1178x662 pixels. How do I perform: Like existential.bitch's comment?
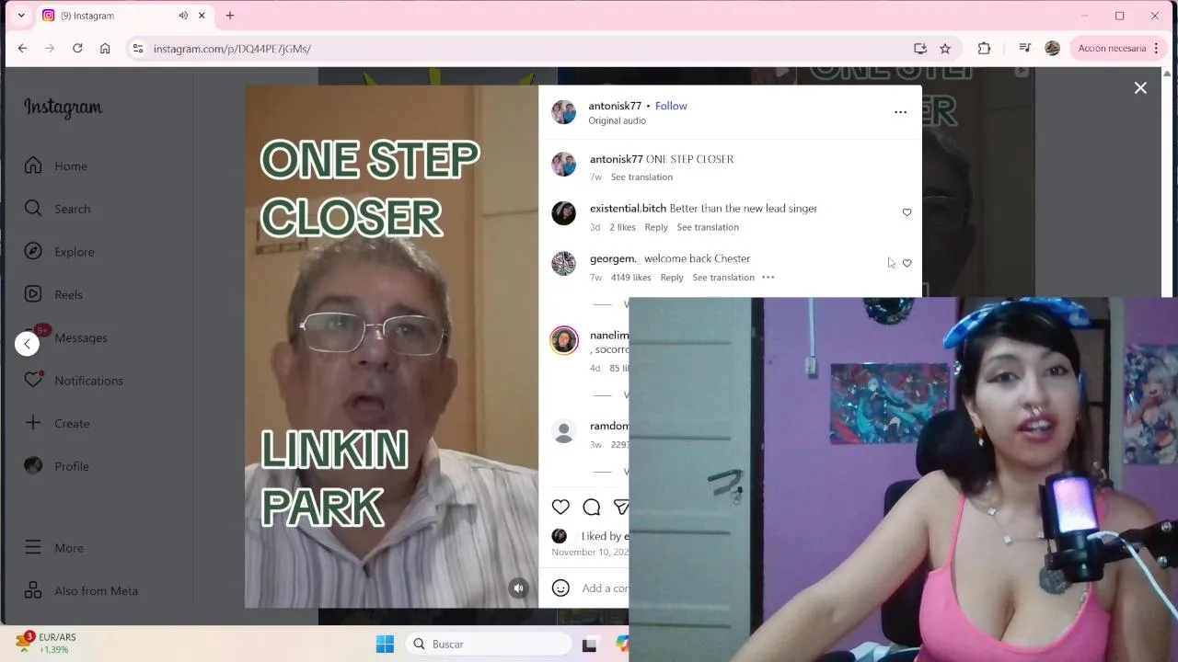click(907, 212)
